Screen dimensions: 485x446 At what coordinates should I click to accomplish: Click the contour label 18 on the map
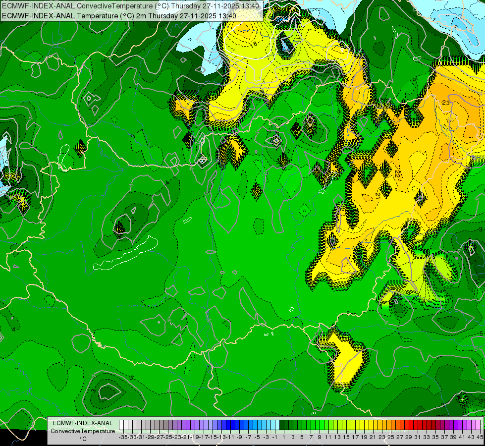(253, 44)
